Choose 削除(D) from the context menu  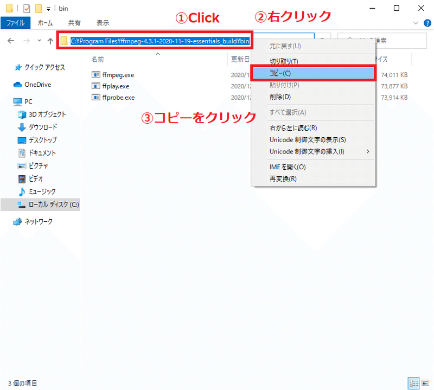313,97
